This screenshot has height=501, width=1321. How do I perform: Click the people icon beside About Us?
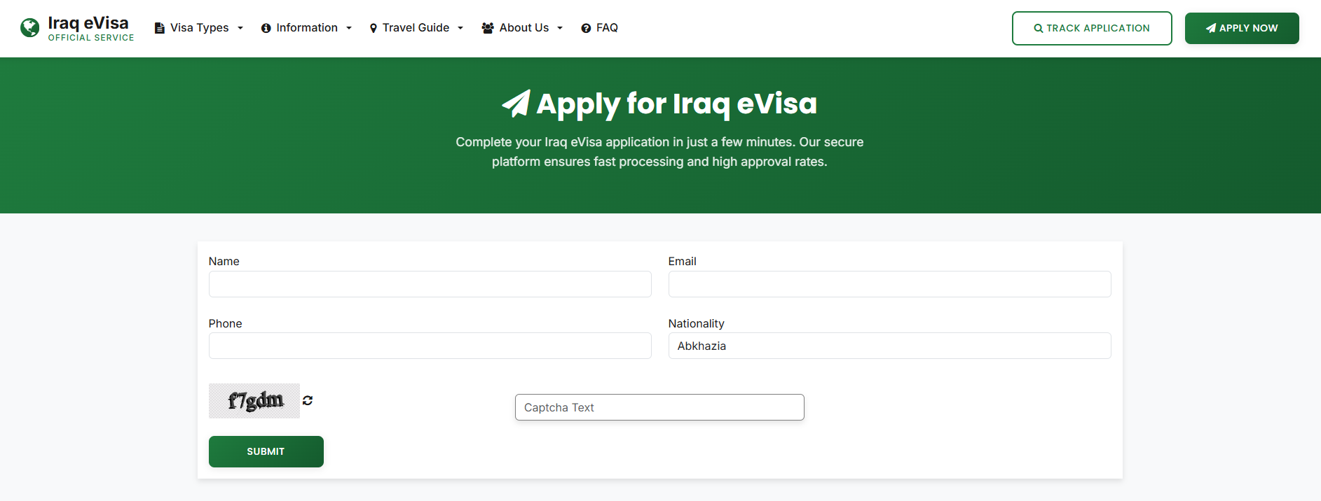(488, 28)
